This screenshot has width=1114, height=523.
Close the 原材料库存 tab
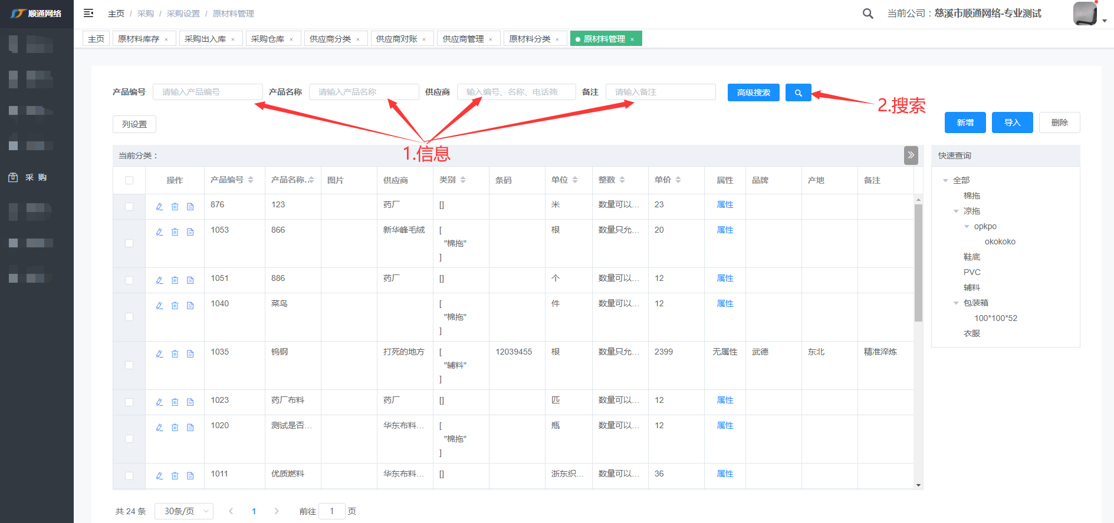click(166, 39)
